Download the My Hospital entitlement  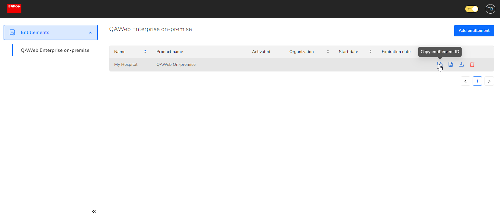click(461, 64)
